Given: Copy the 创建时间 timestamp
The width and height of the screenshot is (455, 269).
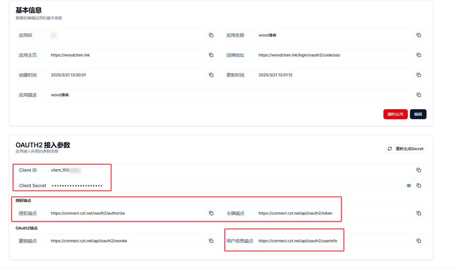Looking at the screenshot, I should tap(211, 75).
